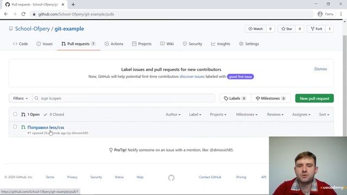Open the repository Settings tab

(249, 44)
